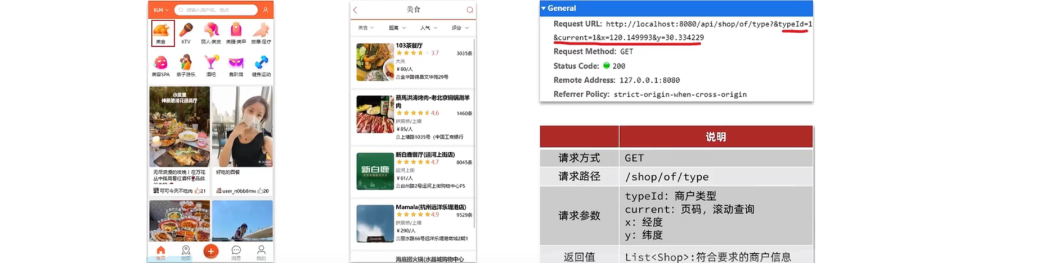Open the 按摩·足疗 massage category icon
This screenshot has height=263, width=1049.
(261, 33)
